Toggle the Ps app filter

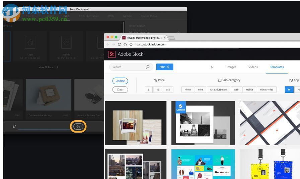coord(289,89)
